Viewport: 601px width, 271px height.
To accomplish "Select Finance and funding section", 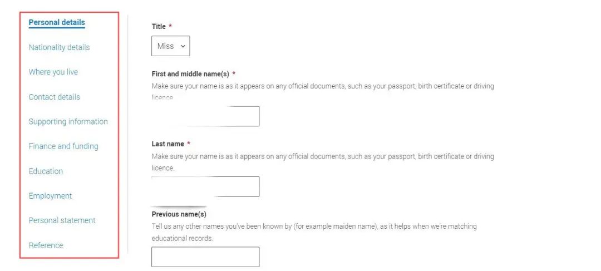I will coord(63,146).
